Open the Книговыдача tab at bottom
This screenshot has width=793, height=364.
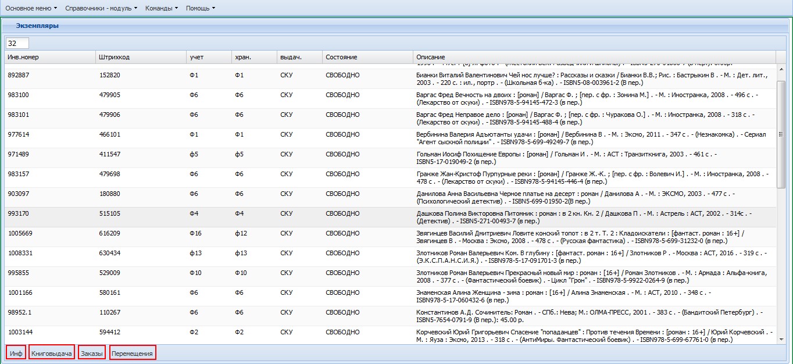point(52,353)
